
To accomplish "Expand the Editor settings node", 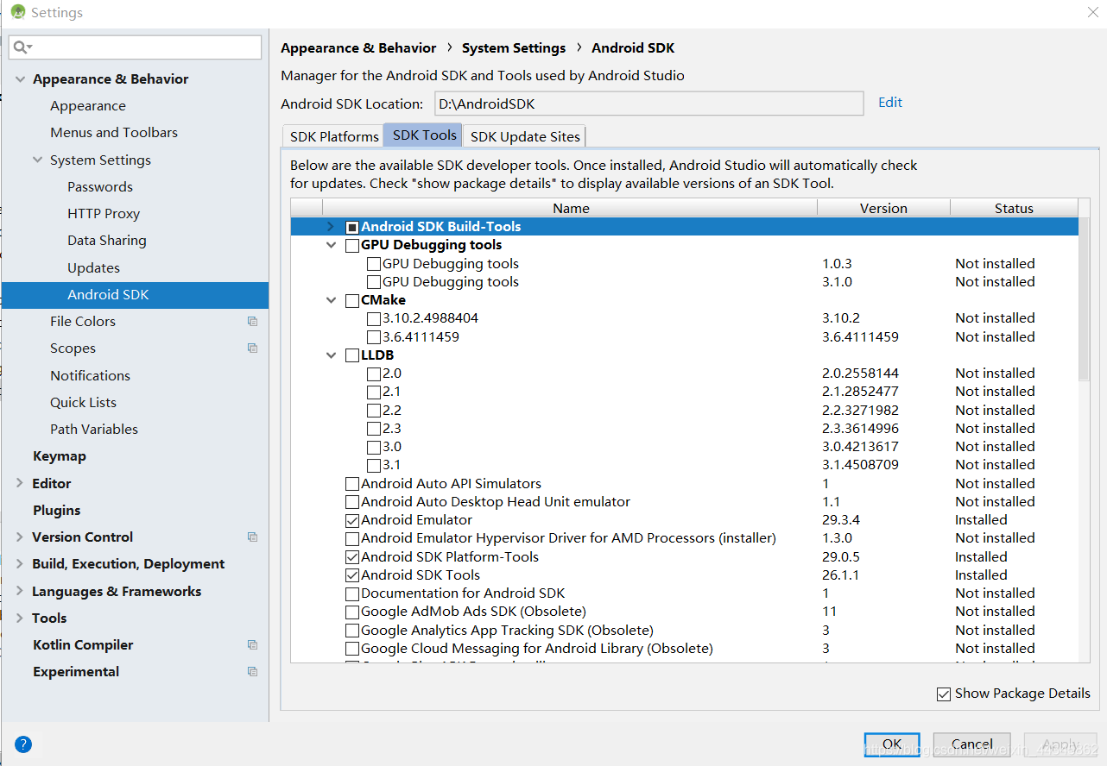I will pyautogui.click(x=20, y=484).
